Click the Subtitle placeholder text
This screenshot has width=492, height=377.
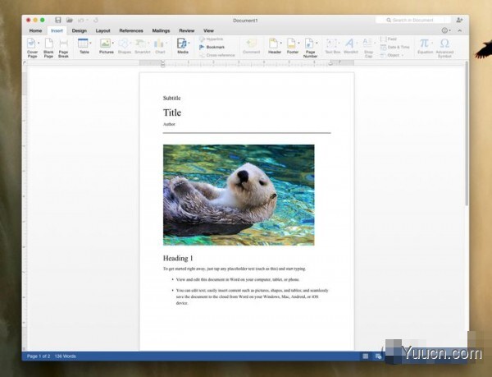coord(171,98)
